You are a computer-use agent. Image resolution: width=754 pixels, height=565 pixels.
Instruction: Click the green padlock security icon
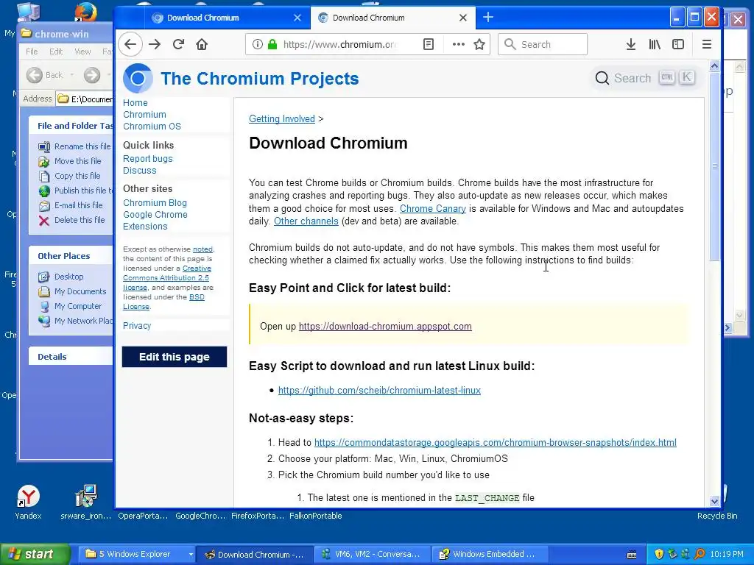272,44
